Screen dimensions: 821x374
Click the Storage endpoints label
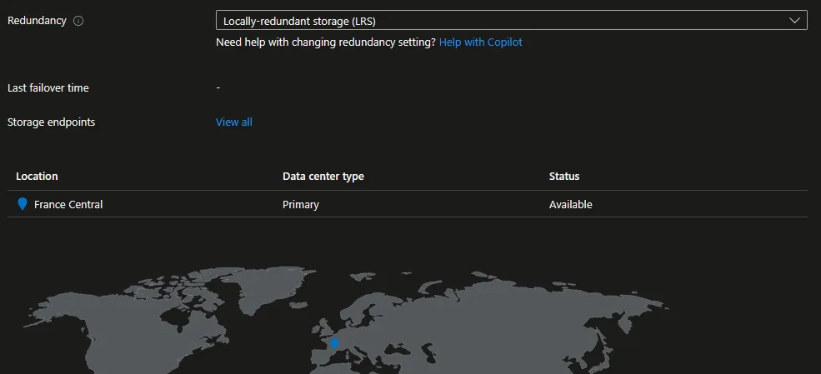click(52, 122)
